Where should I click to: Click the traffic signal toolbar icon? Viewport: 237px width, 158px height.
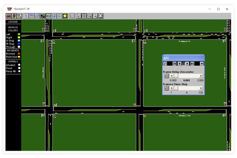click(x=14, y=16)
